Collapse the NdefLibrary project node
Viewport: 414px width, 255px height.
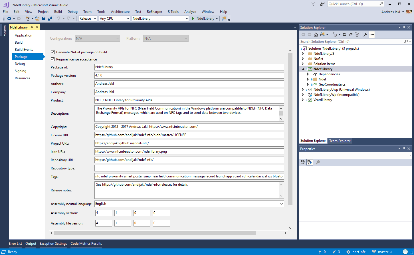303,69
